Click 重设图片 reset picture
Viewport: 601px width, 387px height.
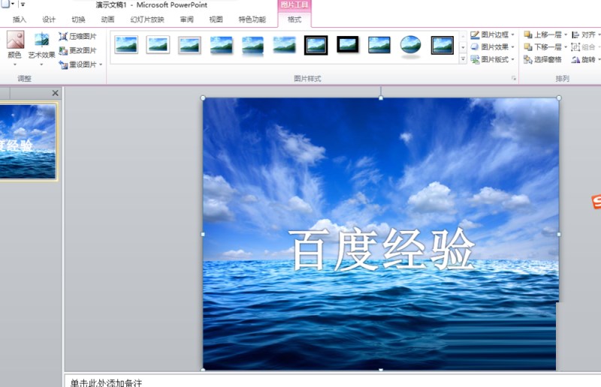(78, 64)
